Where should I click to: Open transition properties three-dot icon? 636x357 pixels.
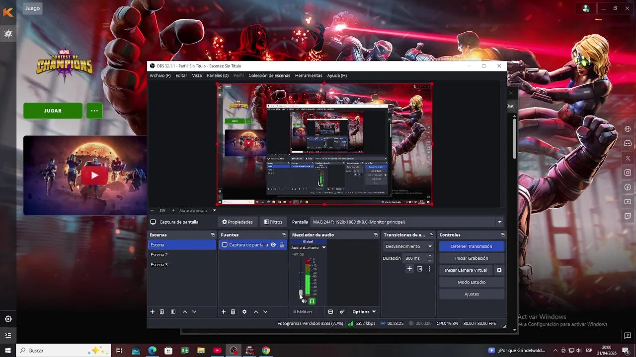point(430,269)
